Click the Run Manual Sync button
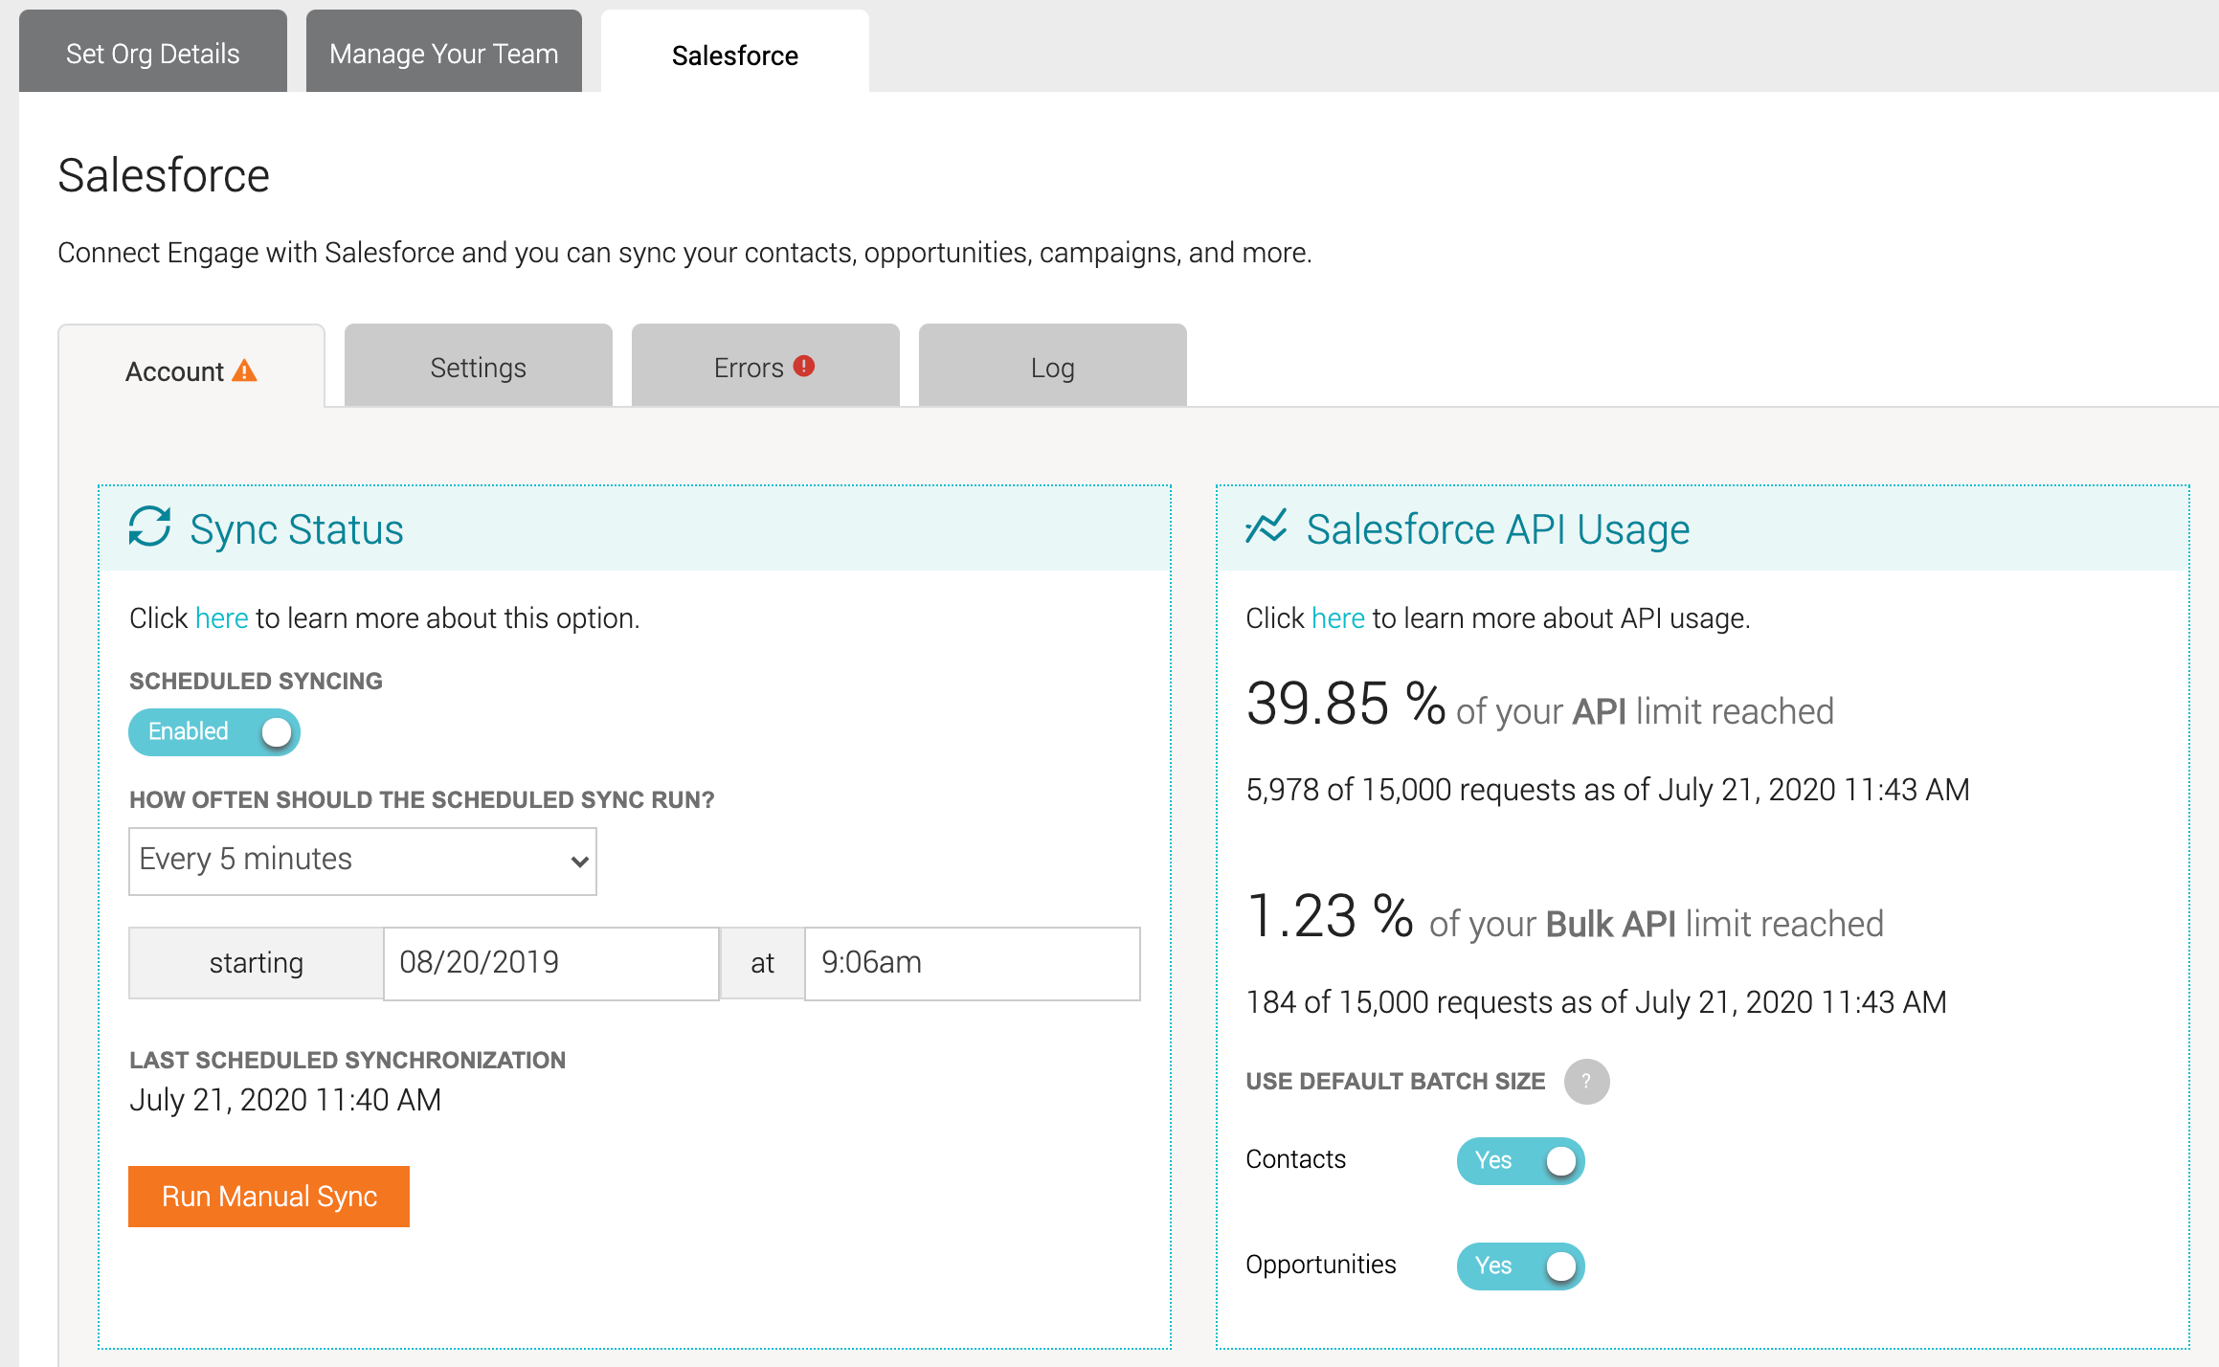The image size is (2219, 1367). pyautogui.click(x=269, y=1197)
